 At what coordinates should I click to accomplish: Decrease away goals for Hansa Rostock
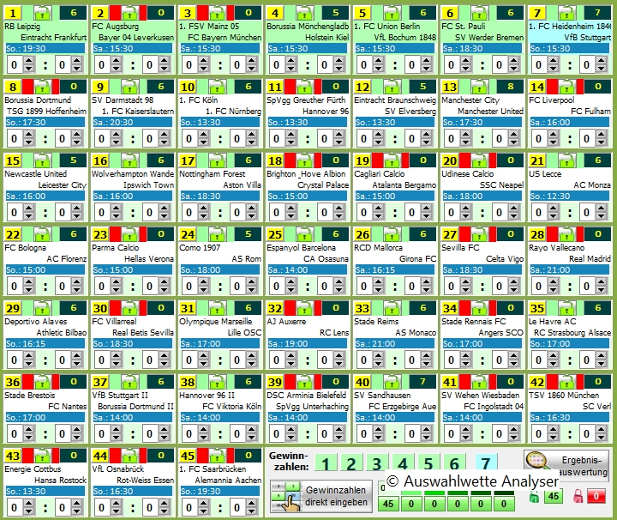(77, 511)
